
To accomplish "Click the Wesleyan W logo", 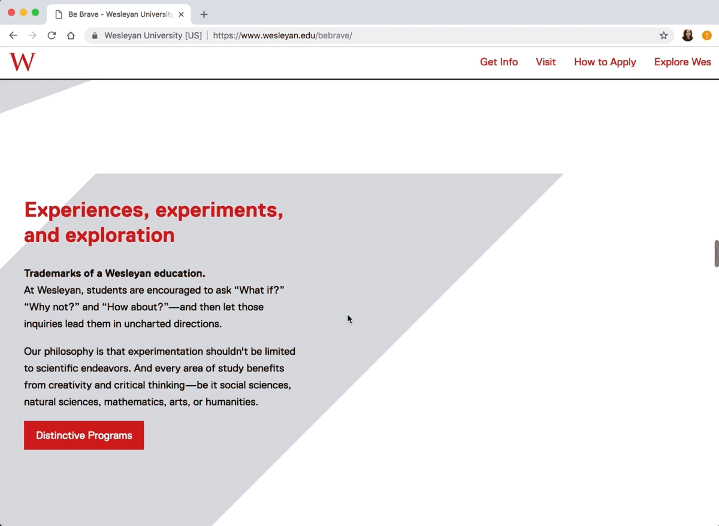I will click(22, 62).
